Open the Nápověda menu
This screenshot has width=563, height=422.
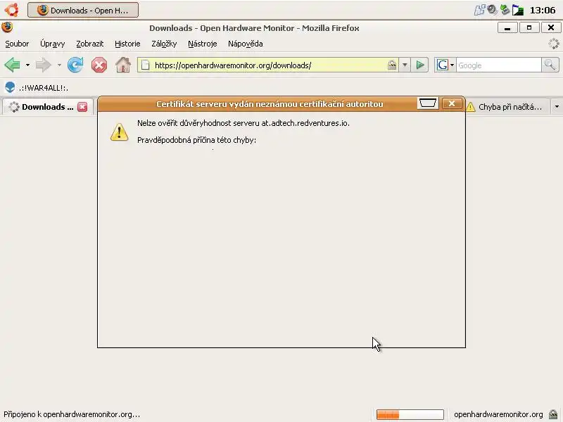tap(245, 44)
